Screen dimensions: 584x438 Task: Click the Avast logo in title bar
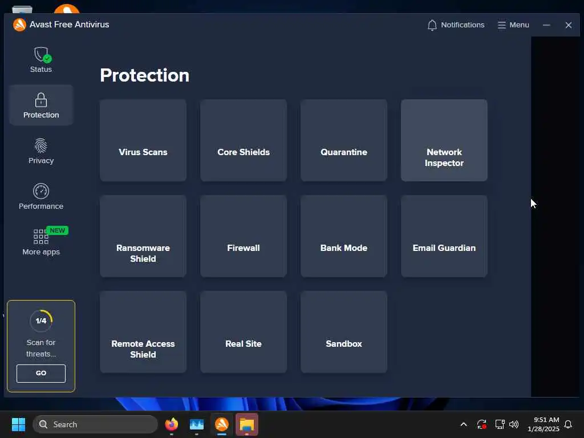(x=19, y=25)
